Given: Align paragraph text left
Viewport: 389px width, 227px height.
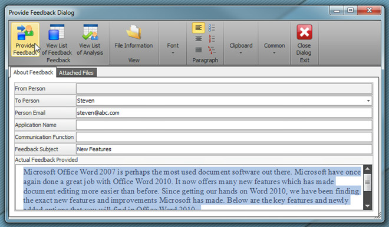Looking at the screenshot, I should [198, 28].
